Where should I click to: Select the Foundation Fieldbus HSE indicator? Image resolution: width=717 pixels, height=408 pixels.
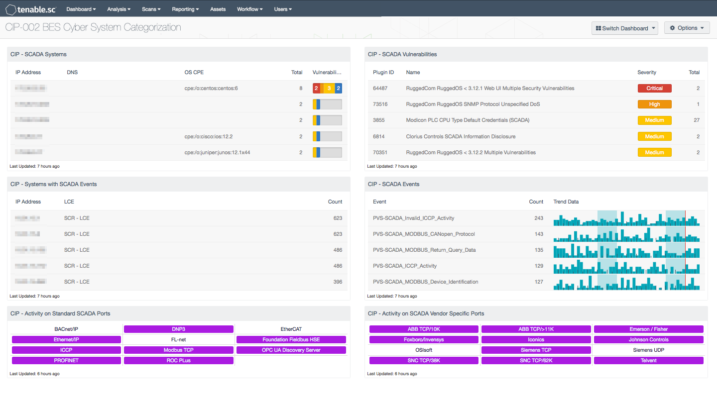point(291,340)
